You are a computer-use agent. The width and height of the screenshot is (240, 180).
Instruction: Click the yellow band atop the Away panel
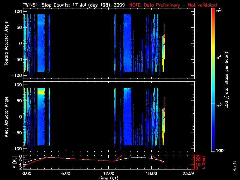click(40, 92)
